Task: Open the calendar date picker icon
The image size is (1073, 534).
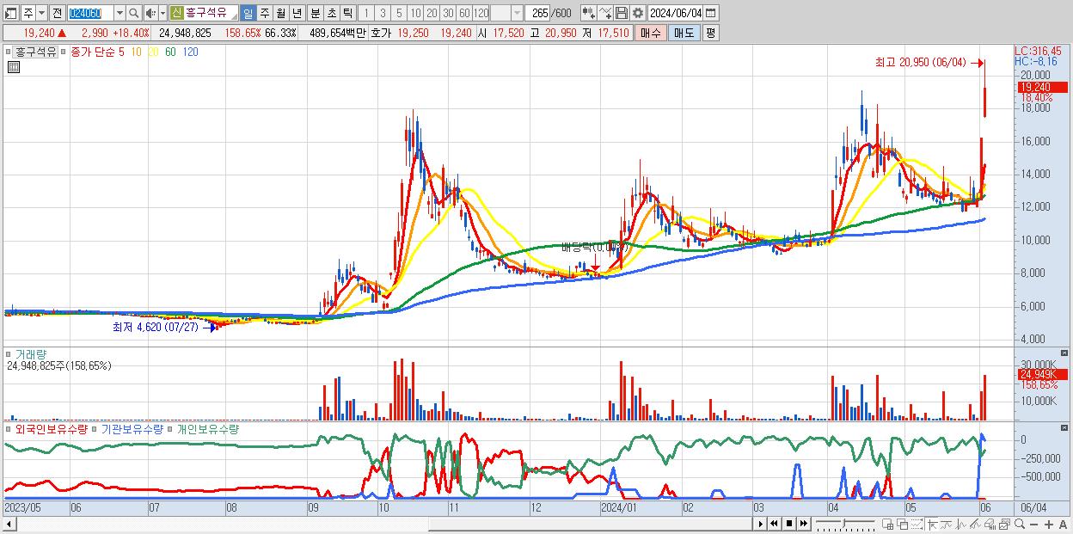Action: (711, 13)
